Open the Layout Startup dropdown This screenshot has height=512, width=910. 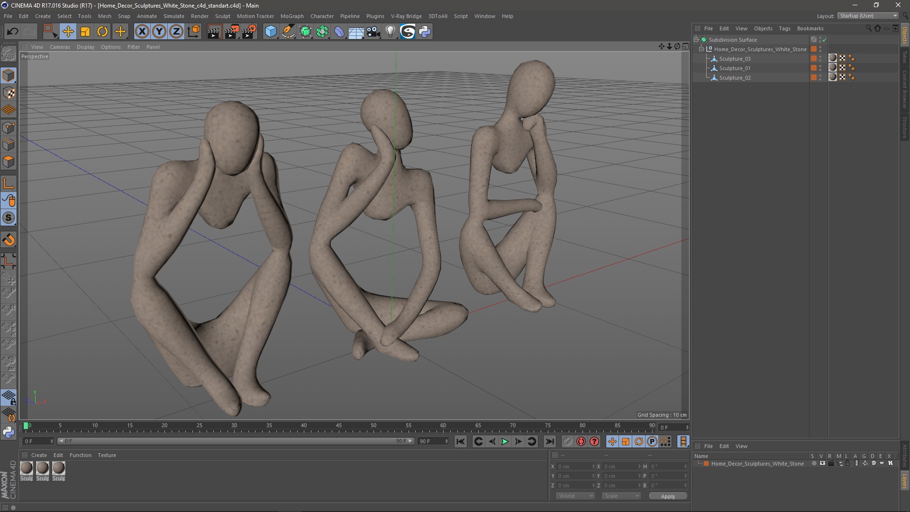(x=868, y=16)
